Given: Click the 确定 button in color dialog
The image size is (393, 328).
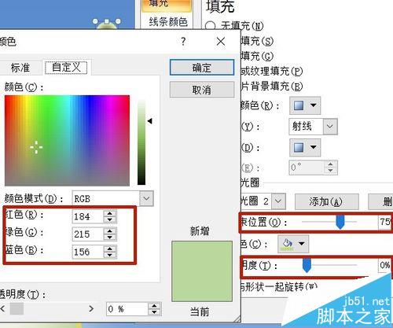Looking at the screenshot, I should [x=202, y=68].
